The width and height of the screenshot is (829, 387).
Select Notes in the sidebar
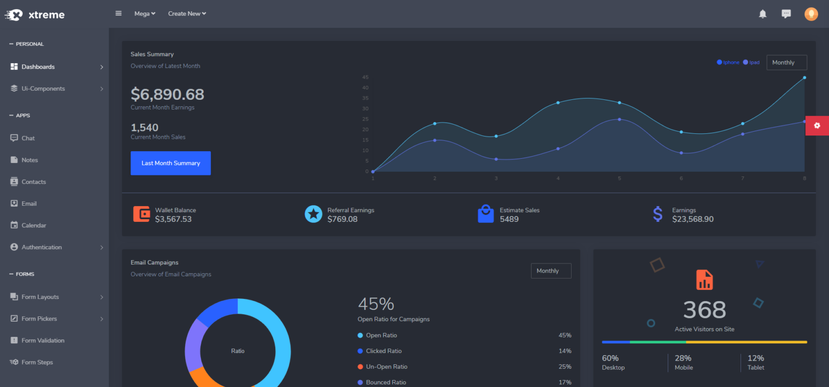coord(30,160)
